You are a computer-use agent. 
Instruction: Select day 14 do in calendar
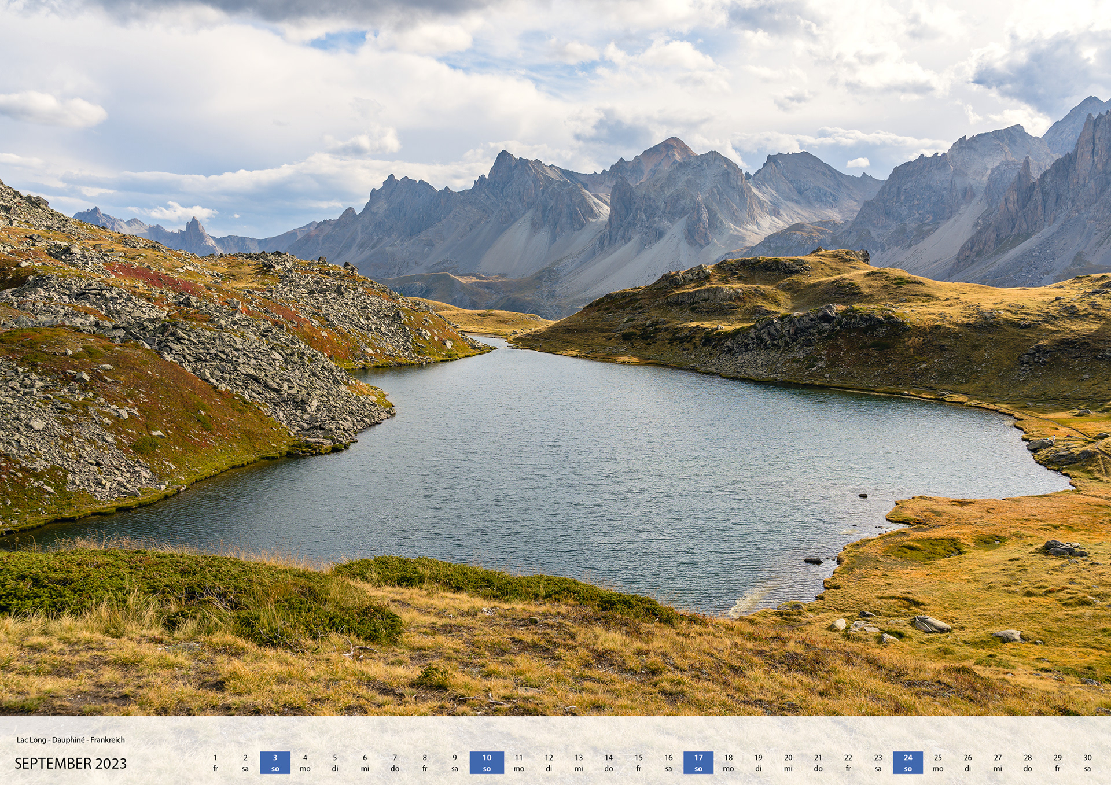(x=609, y=762)
